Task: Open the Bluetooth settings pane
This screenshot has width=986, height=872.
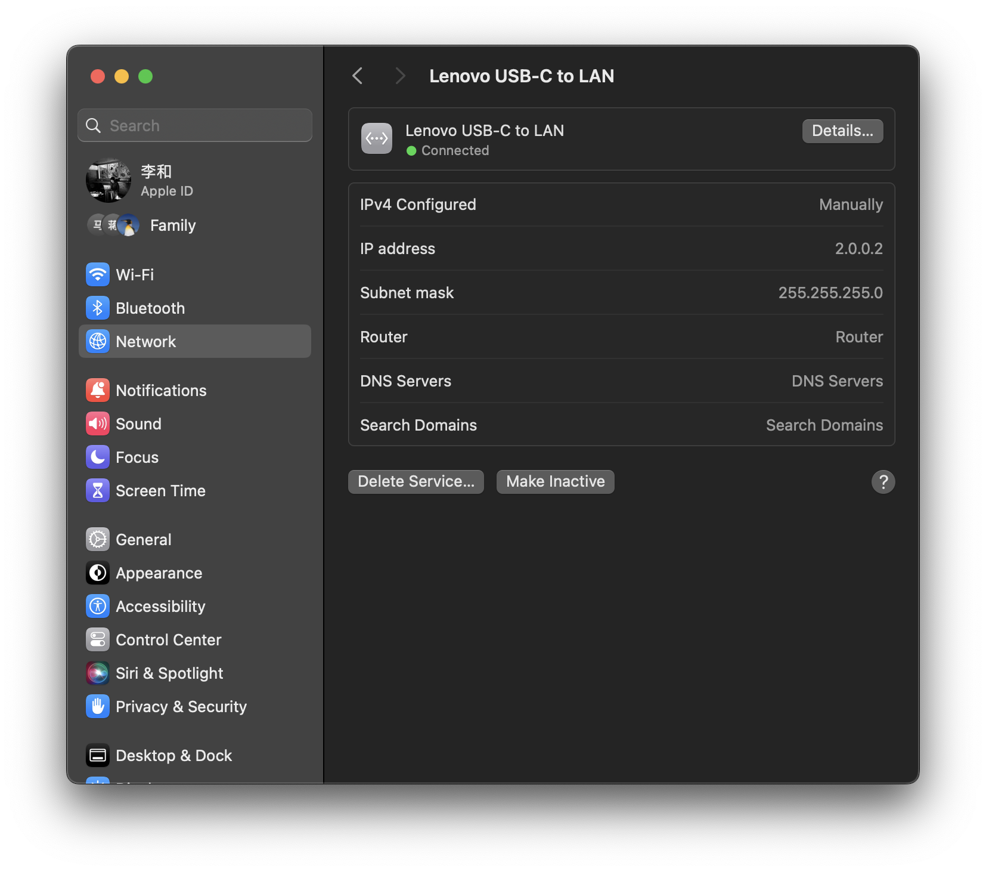Action: click(195, 308)
